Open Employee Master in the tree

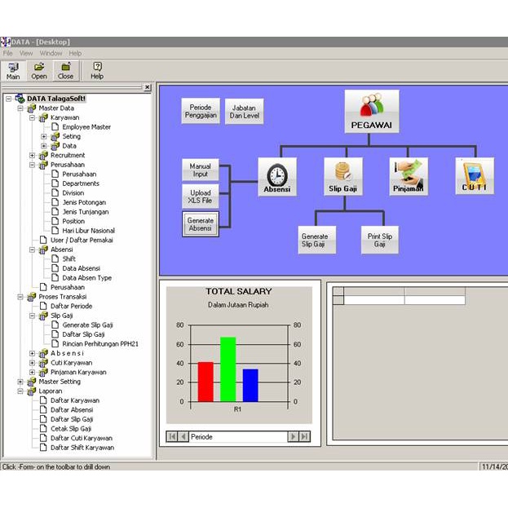[86, 127]
